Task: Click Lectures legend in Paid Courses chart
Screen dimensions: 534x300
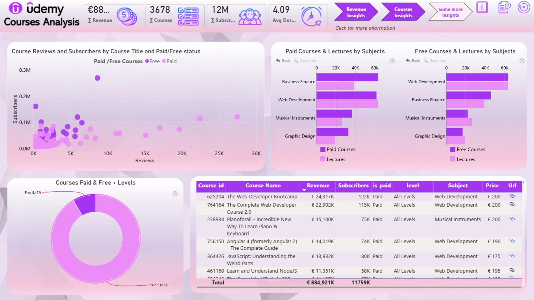Action: tap(333, 159)
